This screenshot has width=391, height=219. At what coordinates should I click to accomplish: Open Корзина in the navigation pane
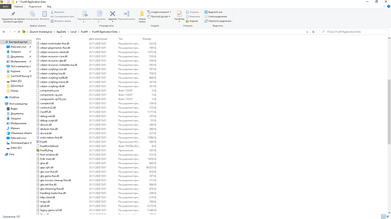point(15,71)
